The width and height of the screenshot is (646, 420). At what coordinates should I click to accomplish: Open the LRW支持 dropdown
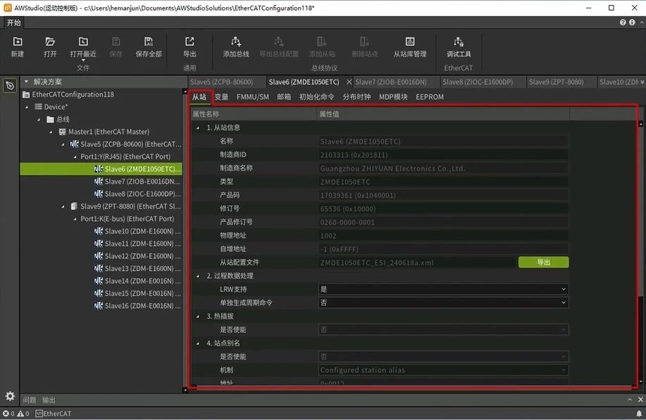[443, 289]
